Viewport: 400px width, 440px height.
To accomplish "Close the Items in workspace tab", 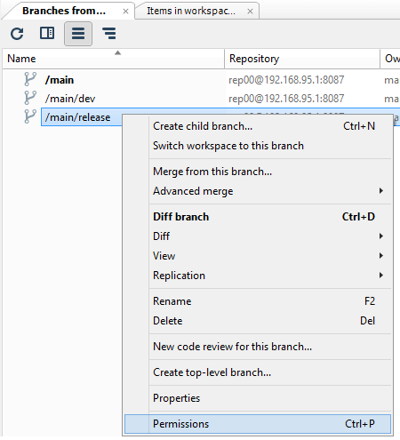I will pos(250,12).
